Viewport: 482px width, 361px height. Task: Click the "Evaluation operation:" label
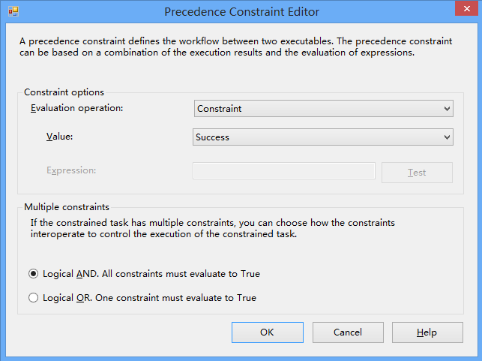[x=76, y=108]
